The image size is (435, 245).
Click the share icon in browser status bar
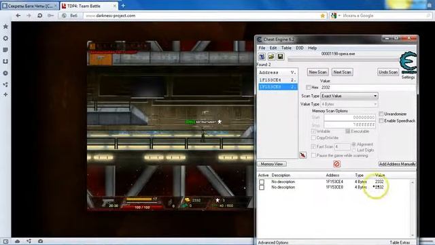[29, 242]
